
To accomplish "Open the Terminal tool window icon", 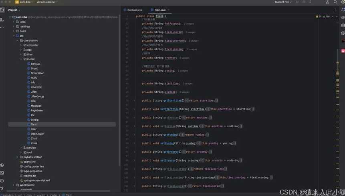I will pos(2,173).
